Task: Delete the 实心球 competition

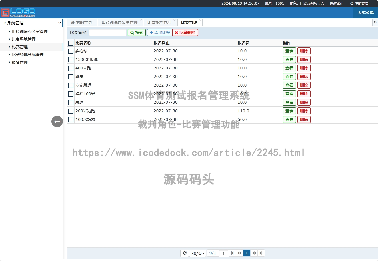Action: [x=304, y=51]
